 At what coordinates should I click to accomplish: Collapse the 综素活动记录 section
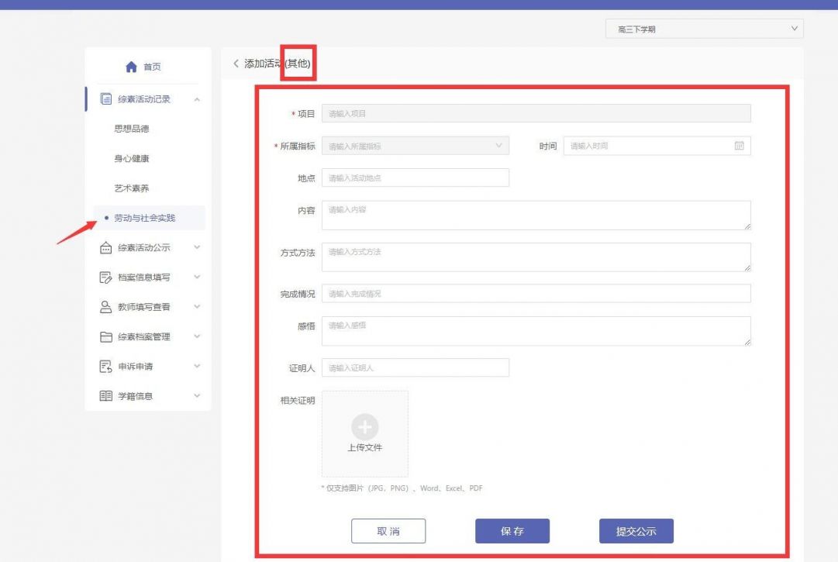pos(197,98)
